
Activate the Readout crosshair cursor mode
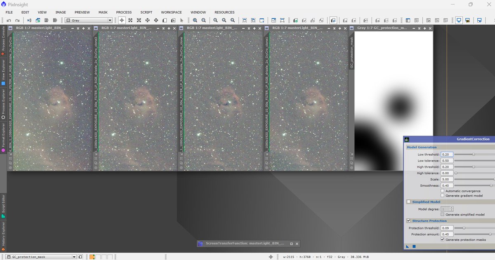(x=122, y=20)
